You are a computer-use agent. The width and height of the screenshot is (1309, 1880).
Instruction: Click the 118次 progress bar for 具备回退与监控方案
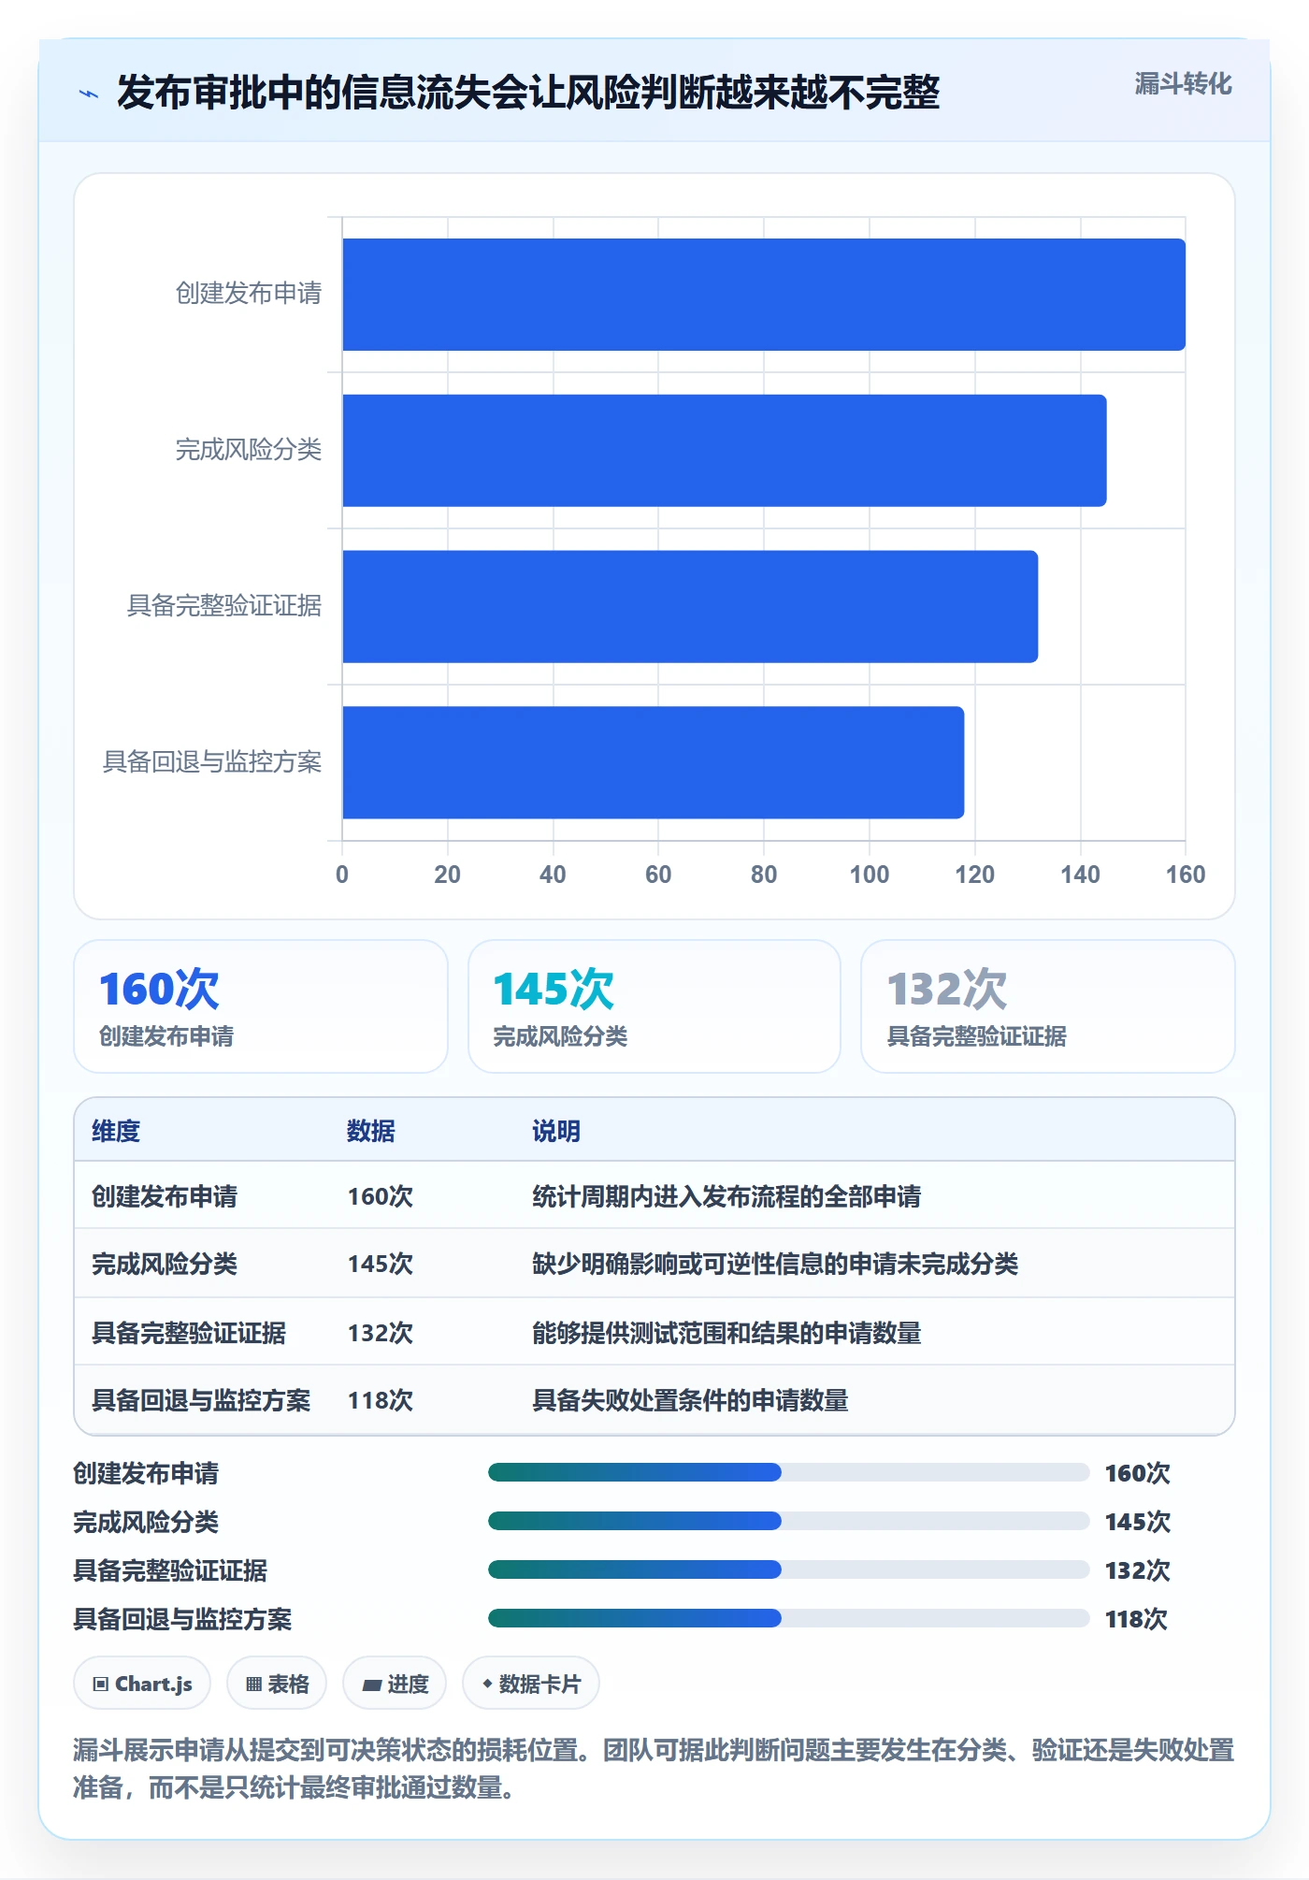tap(788, 1619)
